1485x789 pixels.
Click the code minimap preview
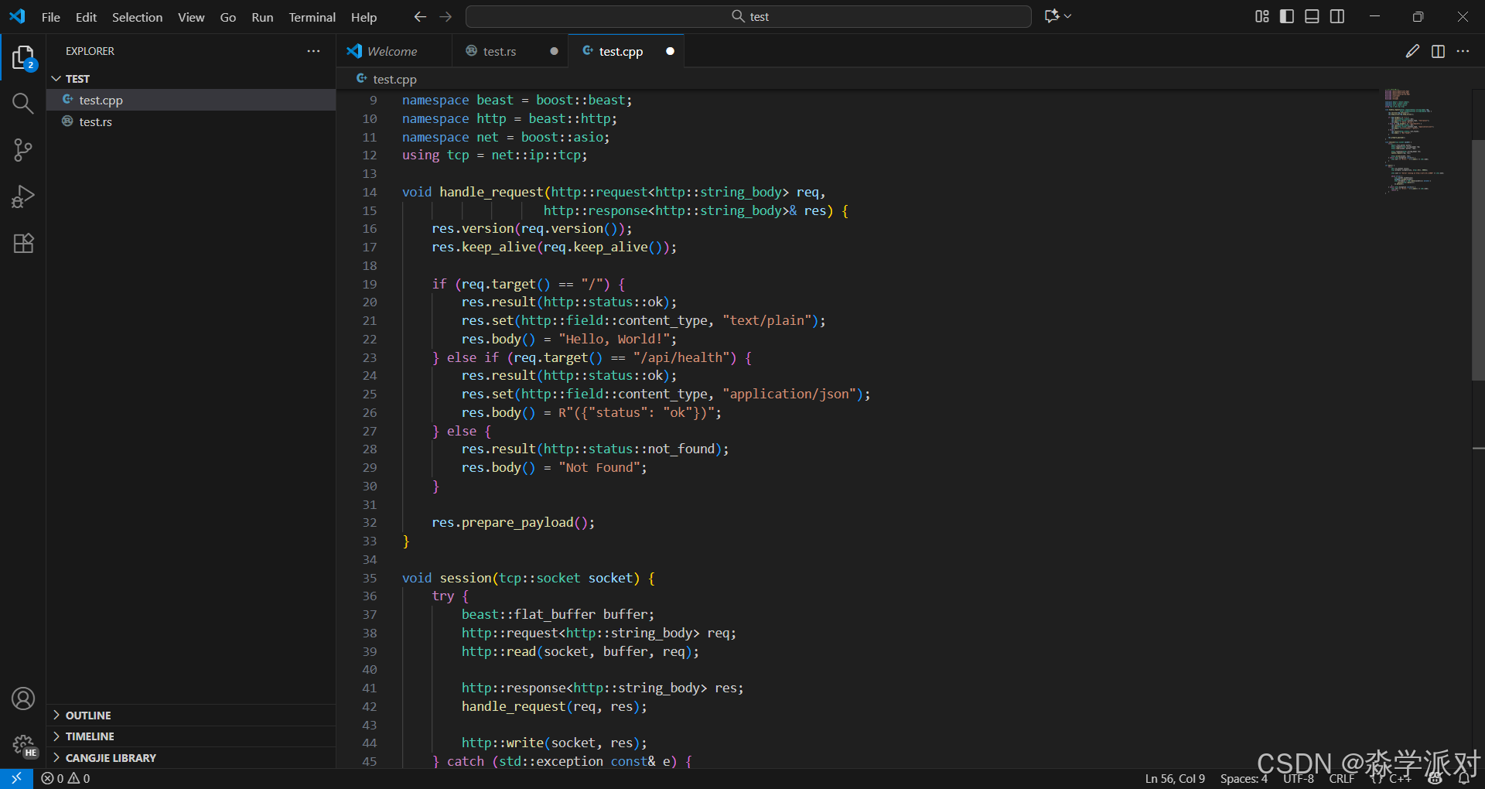[x=1415, y=141]
